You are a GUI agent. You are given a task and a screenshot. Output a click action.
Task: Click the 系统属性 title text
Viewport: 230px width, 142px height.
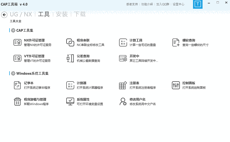(83, 99)
